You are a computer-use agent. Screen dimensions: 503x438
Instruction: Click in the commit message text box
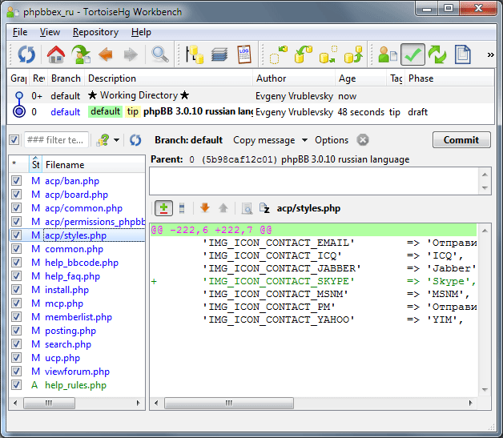pyautogui.click(x=314, y=181)
